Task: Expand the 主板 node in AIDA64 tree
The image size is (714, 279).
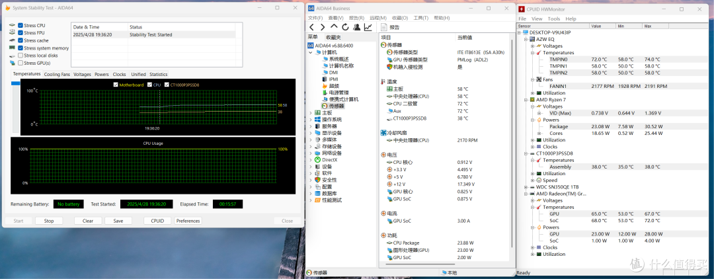Action: pos(311,113)
